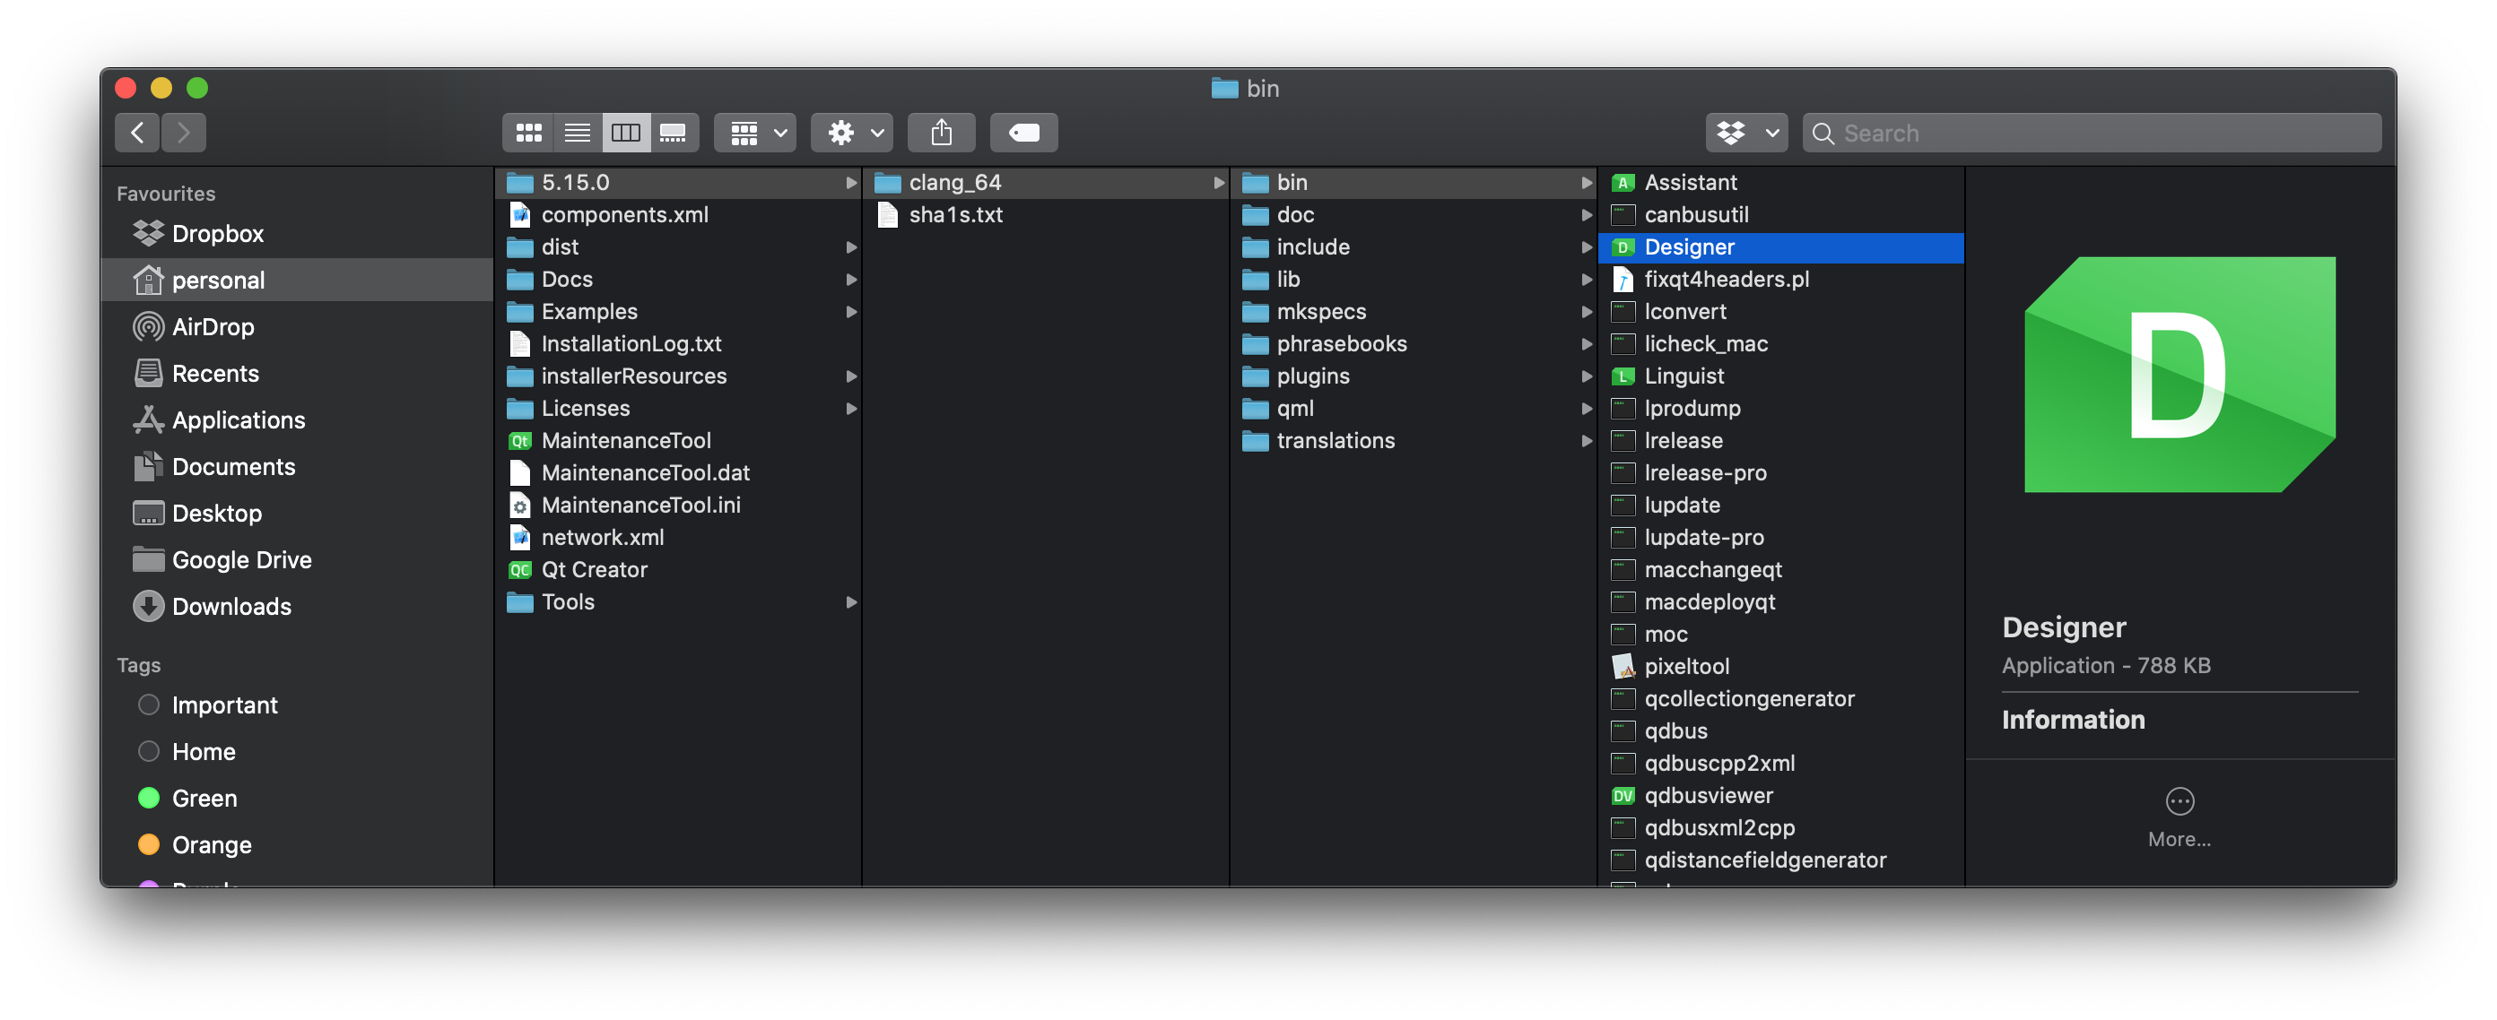Select the pixeltool app icon
This screenshot has height=1020, width=2497.
tap(1623, 667)
